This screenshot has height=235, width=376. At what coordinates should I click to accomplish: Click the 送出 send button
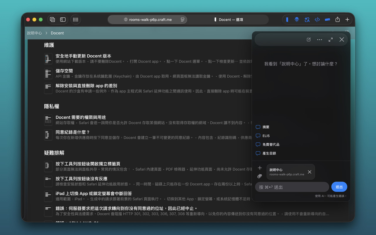tap(339, 187)
